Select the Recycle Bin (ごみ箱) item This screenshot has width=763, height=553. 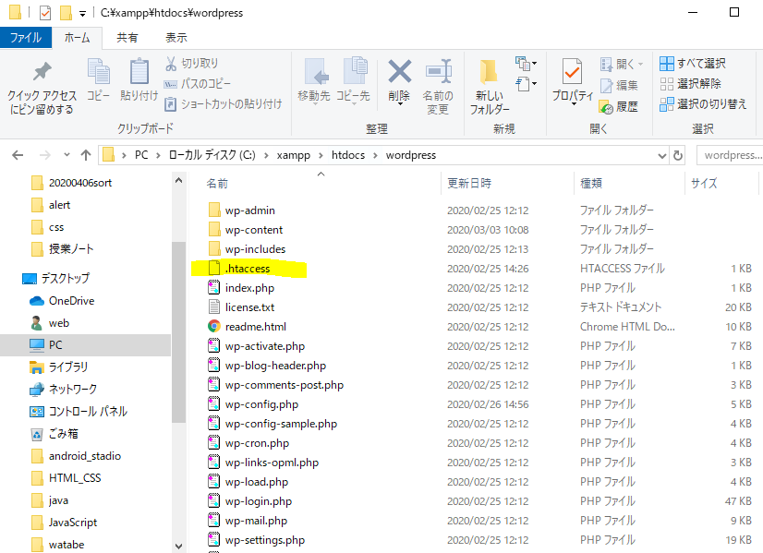(x=54, y=434)
